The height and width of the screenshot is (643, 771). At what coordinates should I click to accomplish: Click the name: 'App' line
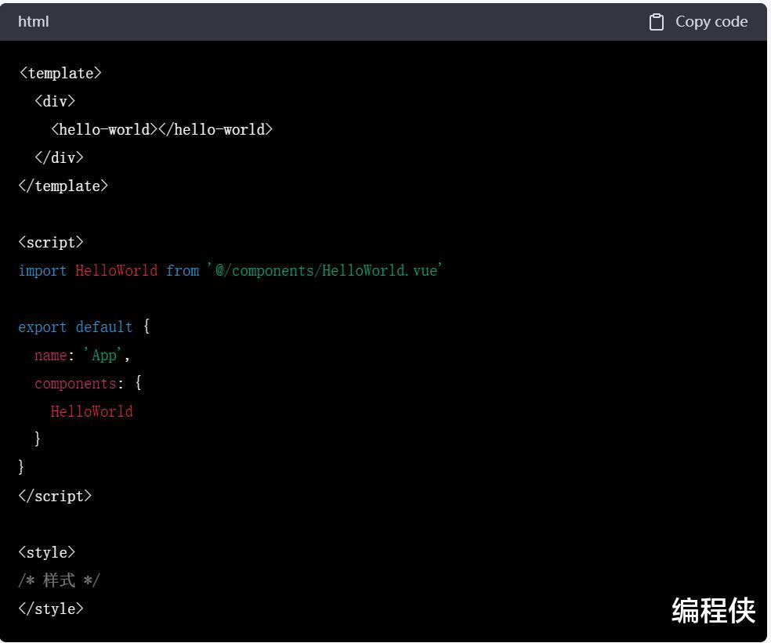pyautogui.click(x=82, y=355)
